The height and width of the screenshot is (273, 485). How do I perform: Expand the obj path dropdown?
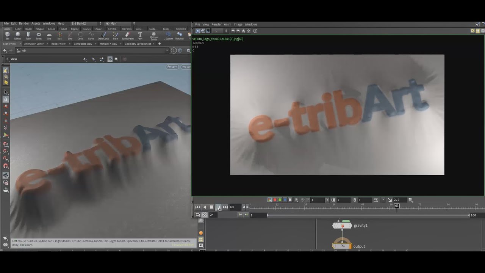(167, 50)
